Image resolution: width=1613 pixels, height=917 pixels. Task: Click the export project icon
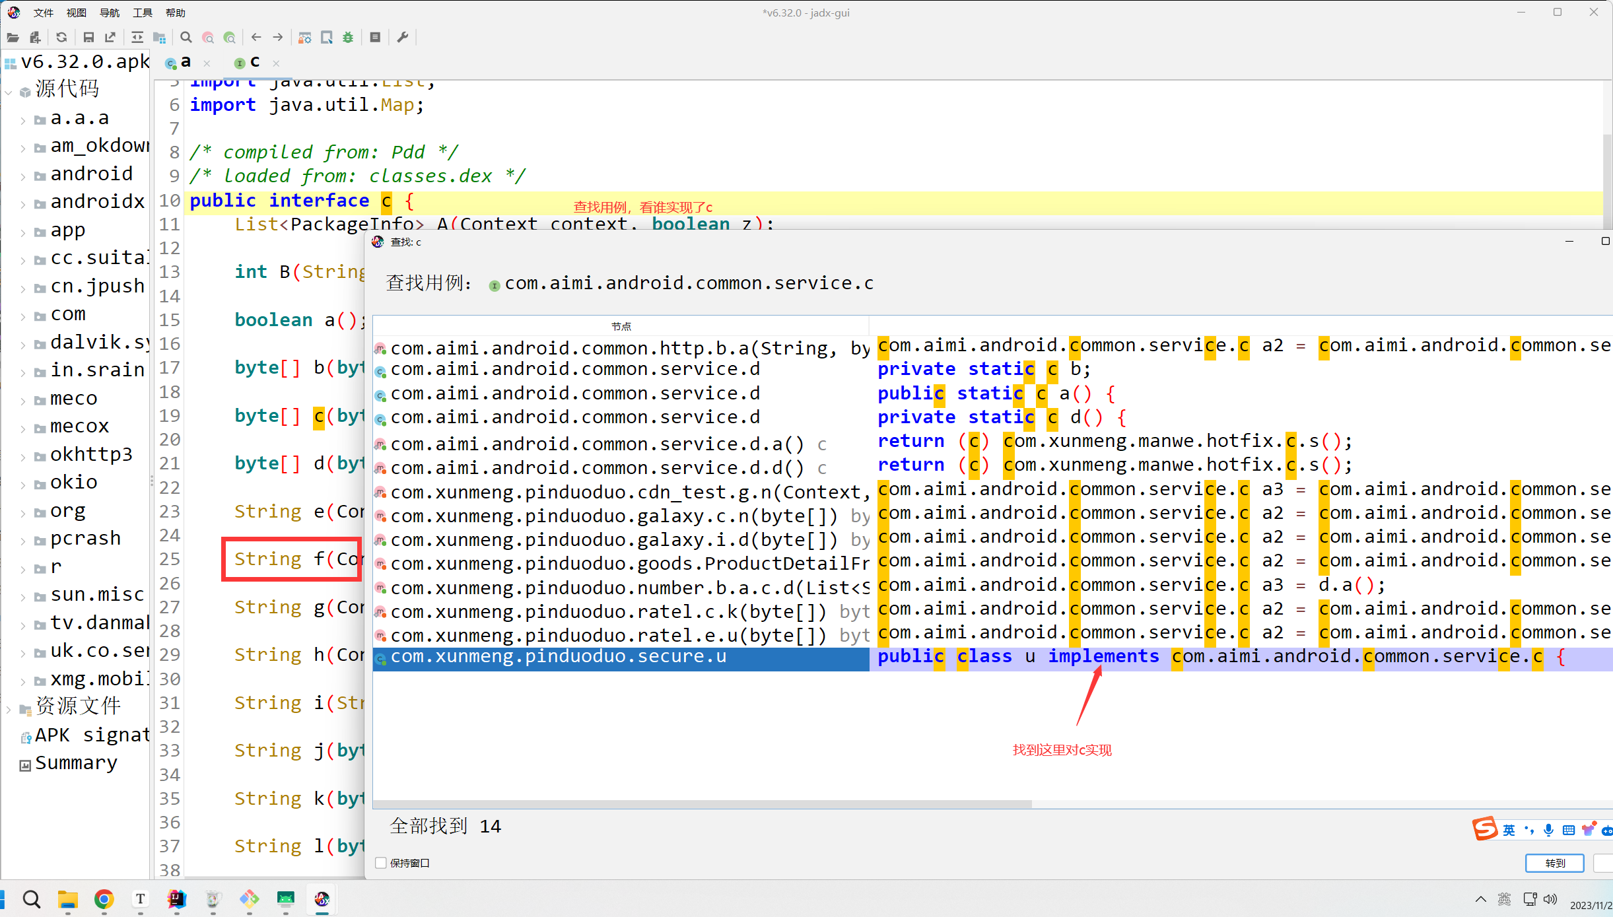tap(110, 38)
